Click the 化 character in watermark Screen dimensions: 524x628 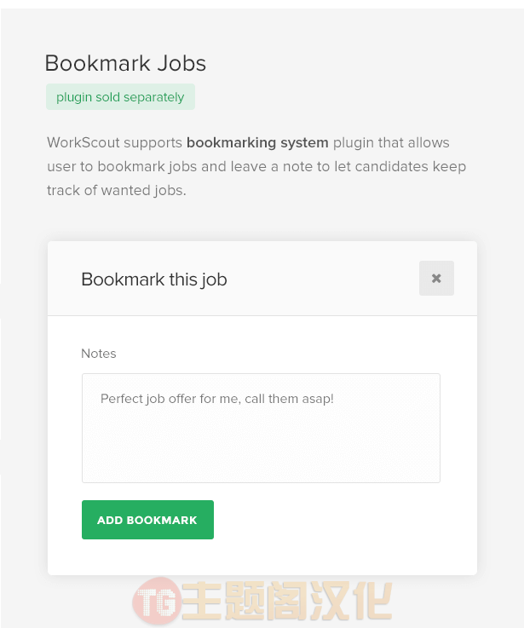pos(372,600)
